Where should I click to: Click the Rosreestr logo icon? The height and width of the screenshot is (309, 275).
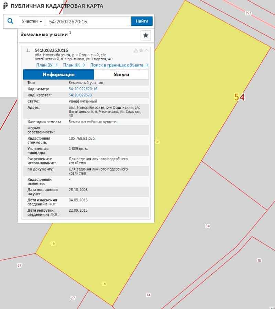5,6
